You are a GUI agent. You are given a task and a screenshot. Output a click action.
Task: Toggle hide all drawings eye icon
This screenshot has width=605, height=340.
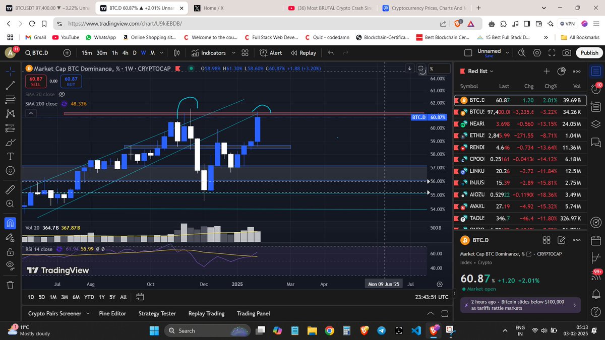tap(10, 265)
